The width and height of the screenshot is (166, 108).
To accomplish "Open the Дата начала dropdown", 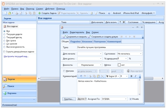I will coord(101,54).
